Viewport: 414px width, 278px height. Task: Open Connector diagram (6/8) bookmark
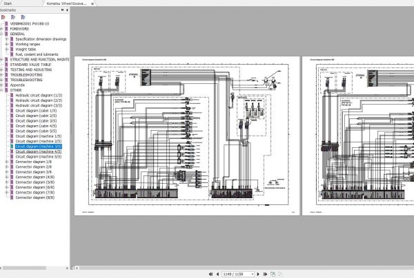point(35,187)
